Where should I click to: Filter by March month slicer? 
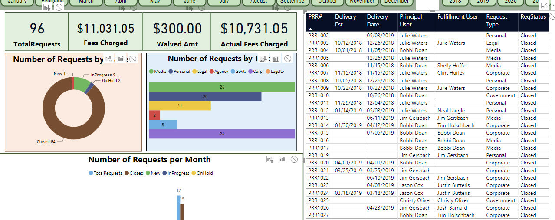pyautogui.click(x=86, y=2)
